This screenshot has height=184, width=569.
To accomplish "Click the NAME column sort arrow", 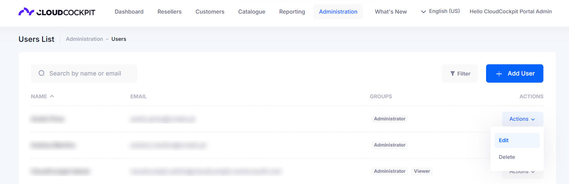I will point(52,96).
